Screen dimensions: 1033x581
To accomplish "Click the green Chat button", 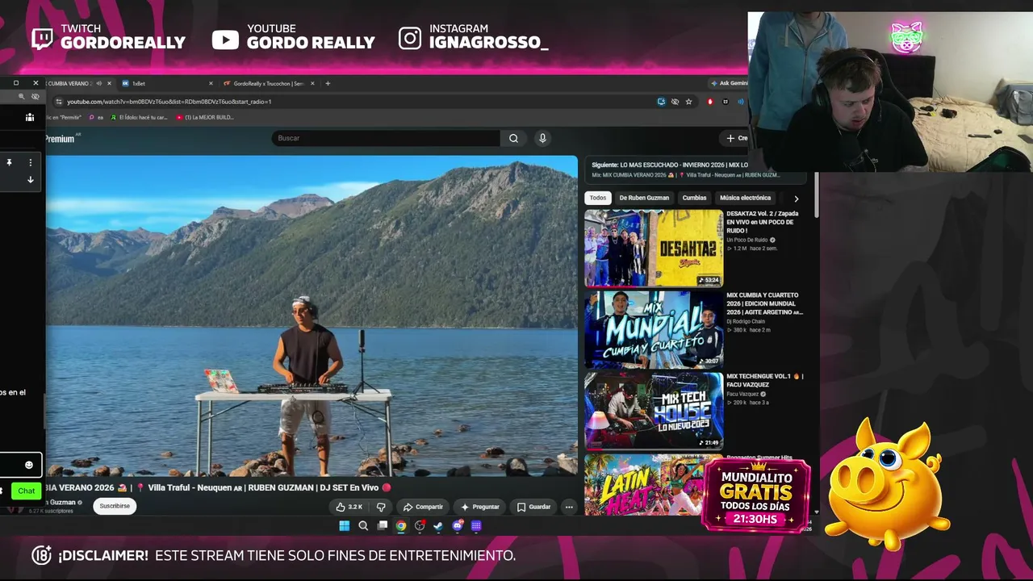I will tap(27, 491).
